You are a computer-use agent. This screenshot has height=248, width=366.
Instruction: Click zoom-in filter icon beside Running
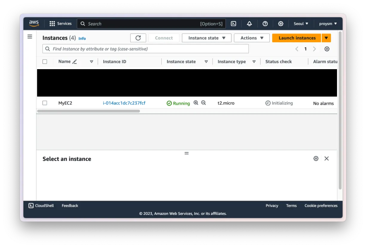[196, 103]
